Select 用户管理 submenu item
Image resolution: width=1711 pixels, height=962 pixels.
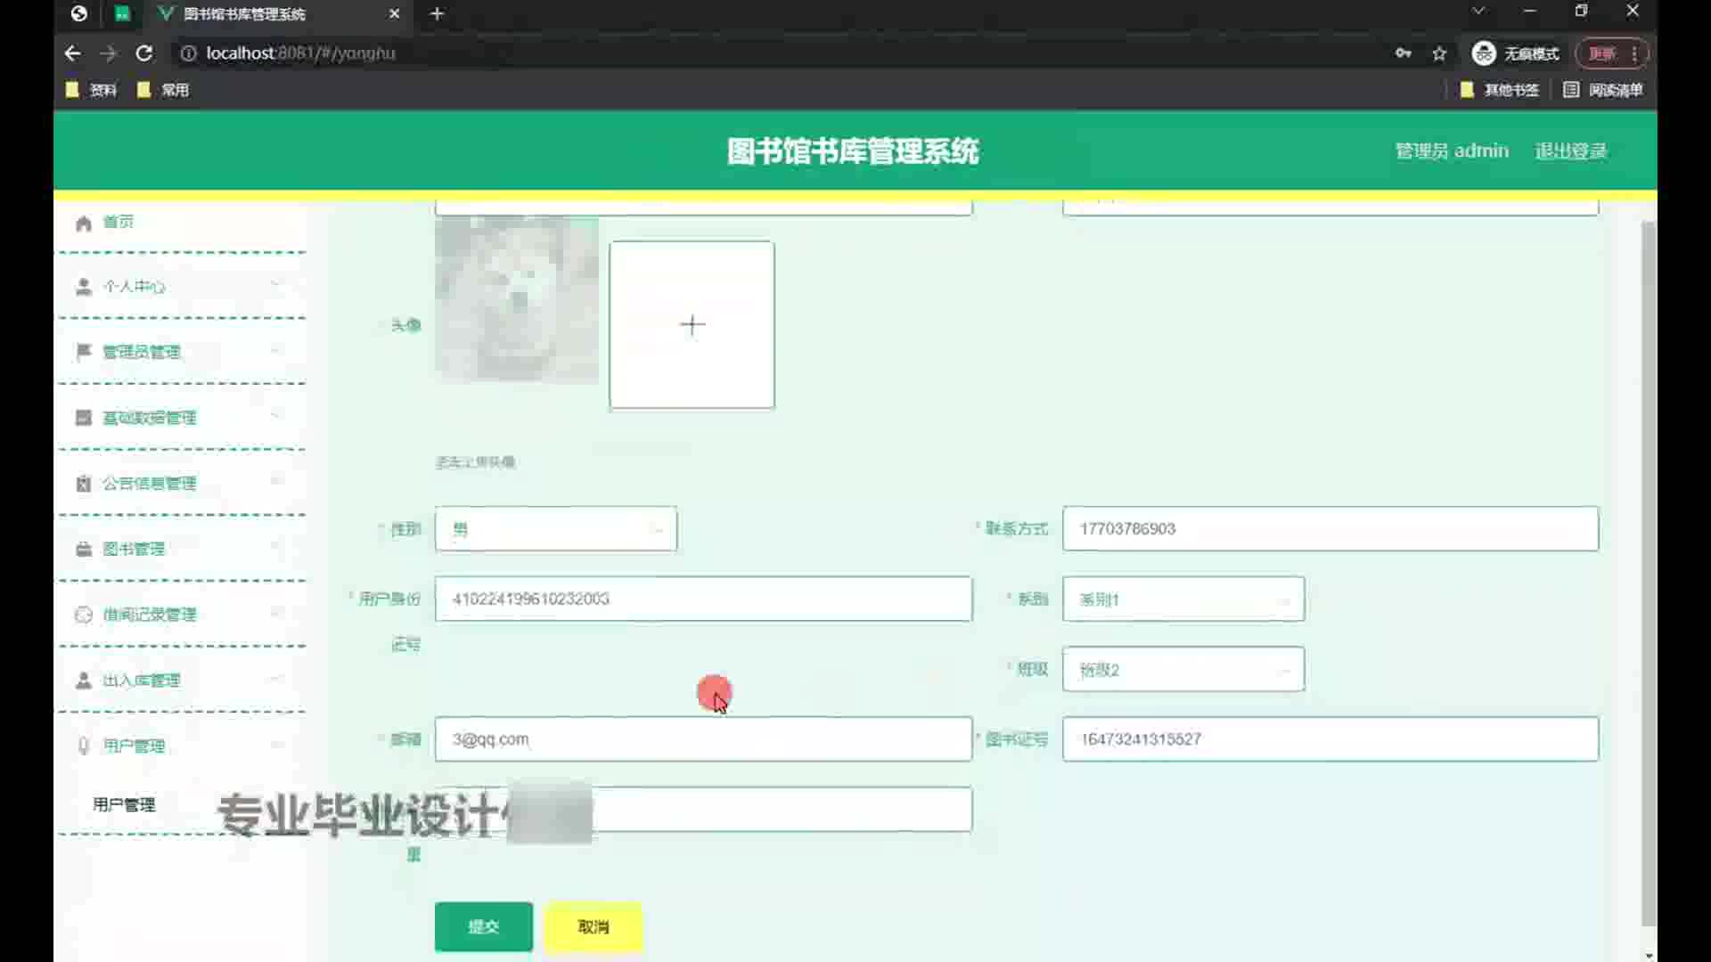tap(125, 804)
